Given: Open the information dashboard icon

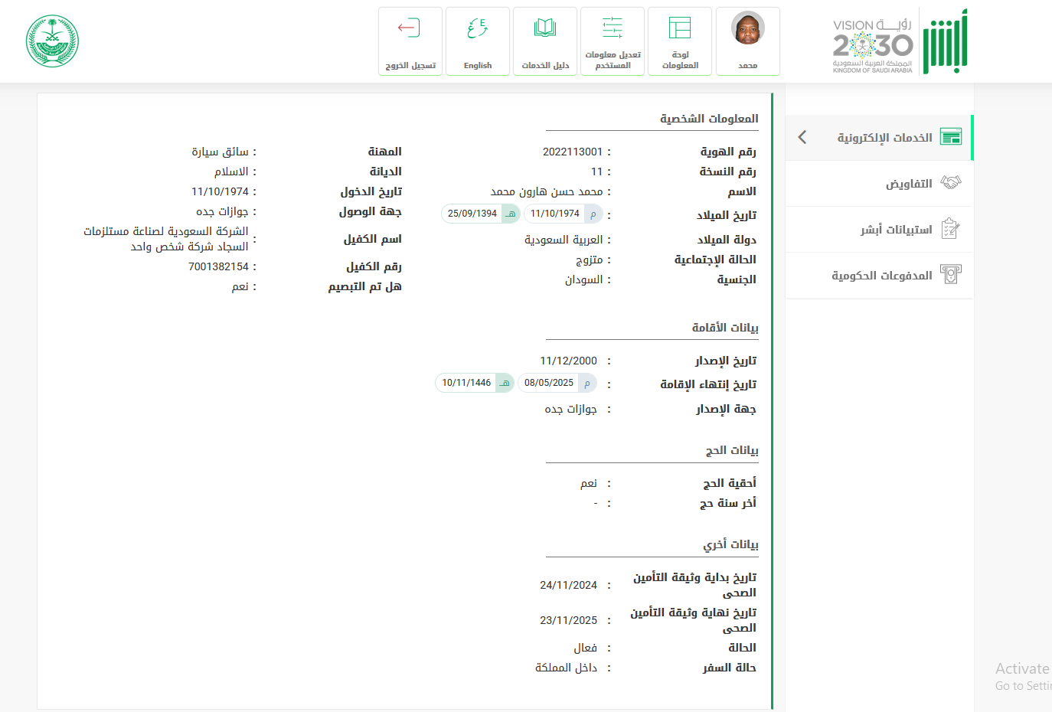Looking at the screenshot, I should click(x=680, y=28).
